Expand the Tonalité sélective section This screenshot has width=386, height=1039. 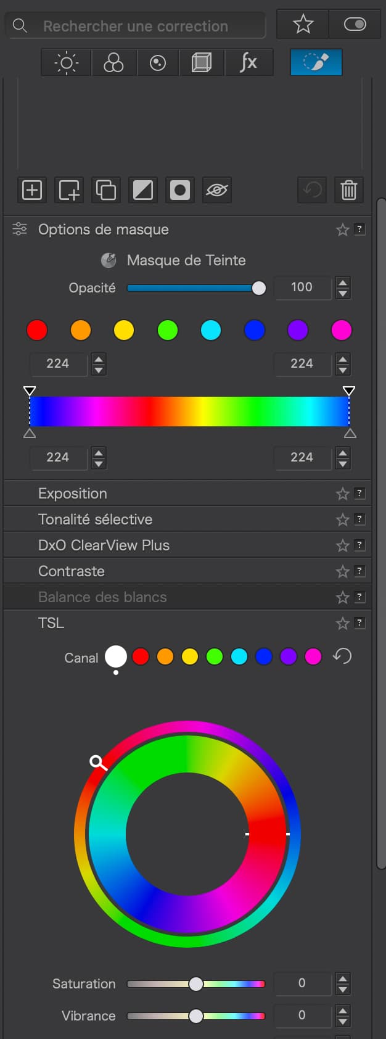(x=95, y=519)
